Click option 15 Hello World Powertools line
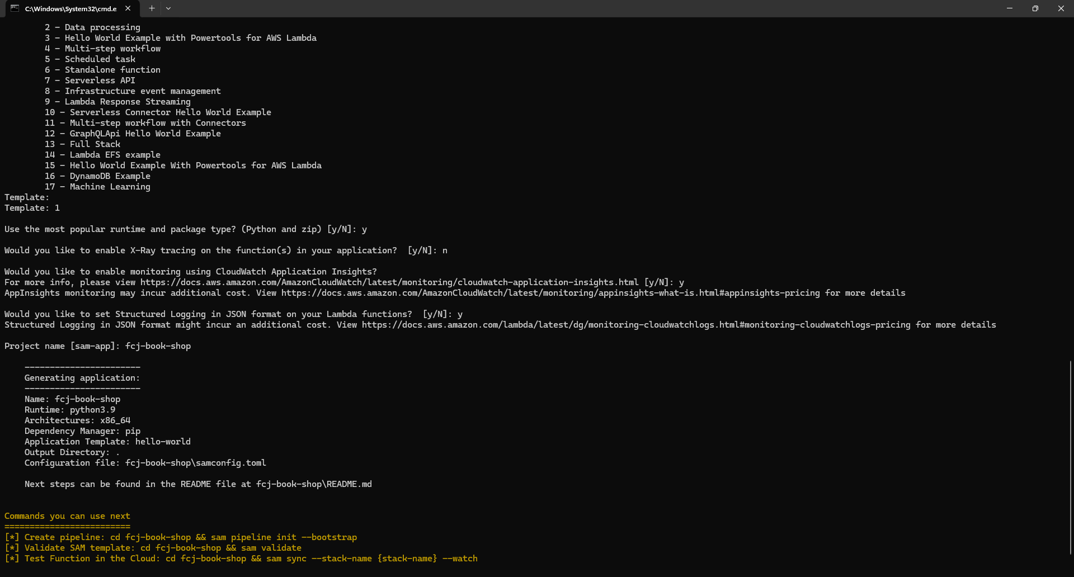This screenshot has height=577, width=1074. pyautogui.click(x=183, y=165)
